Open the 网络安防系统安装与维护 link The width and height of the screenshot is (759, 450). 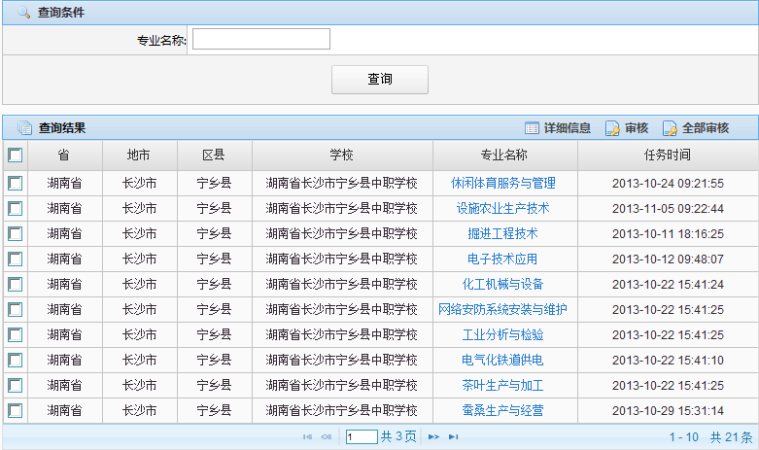503,309
